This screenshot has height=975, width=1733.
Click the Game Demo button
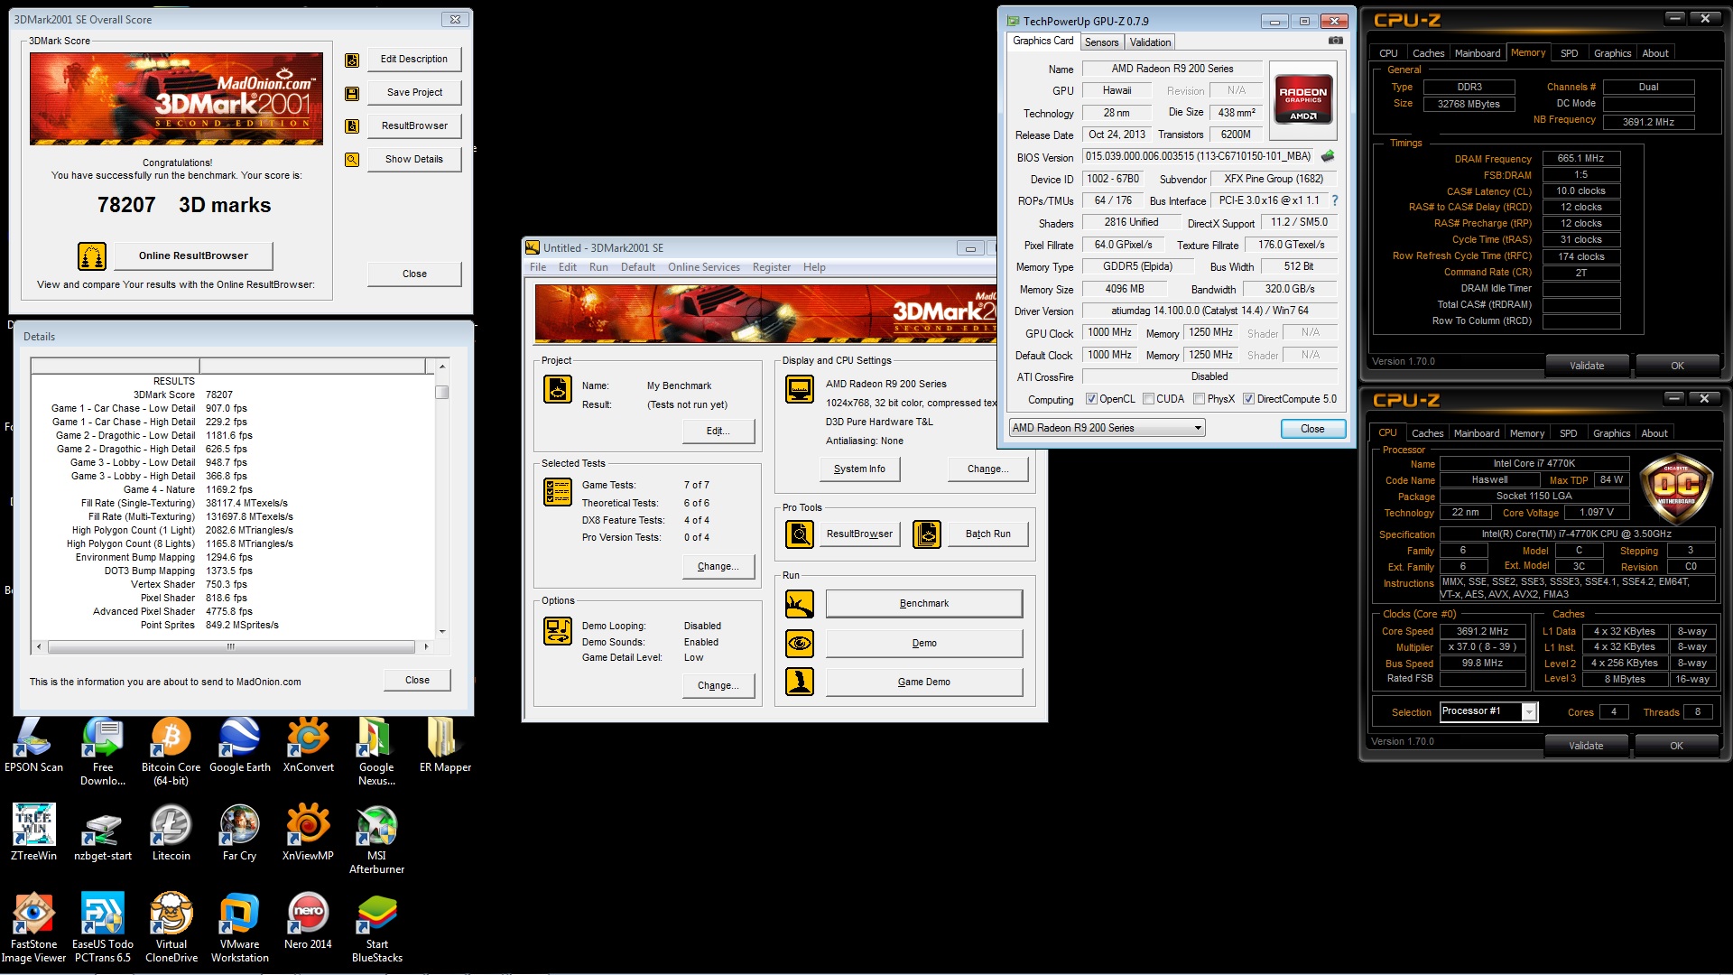924,682
